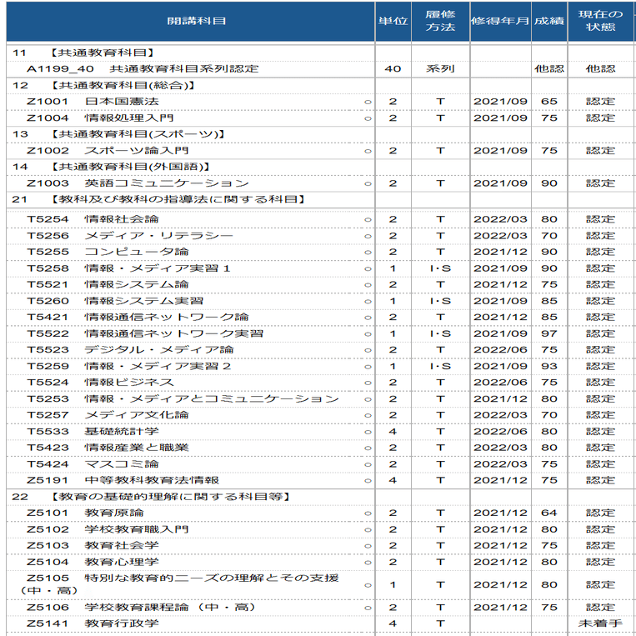Select course T5524 情報ビジネス
This screenshot has width=636, height=636.
coord(100,383)
